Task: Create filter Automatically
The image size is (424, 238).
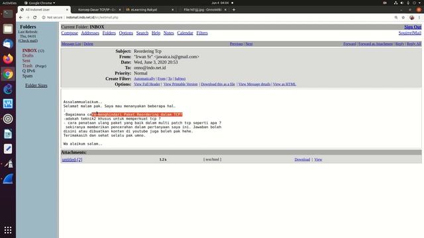Action: tap(144, 79)
